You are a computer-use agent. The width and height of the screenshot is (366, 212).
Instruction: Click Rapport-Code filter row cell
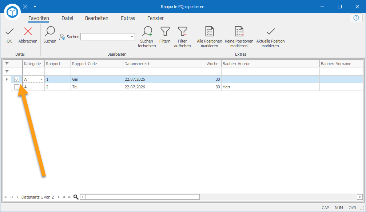(97, 72)
